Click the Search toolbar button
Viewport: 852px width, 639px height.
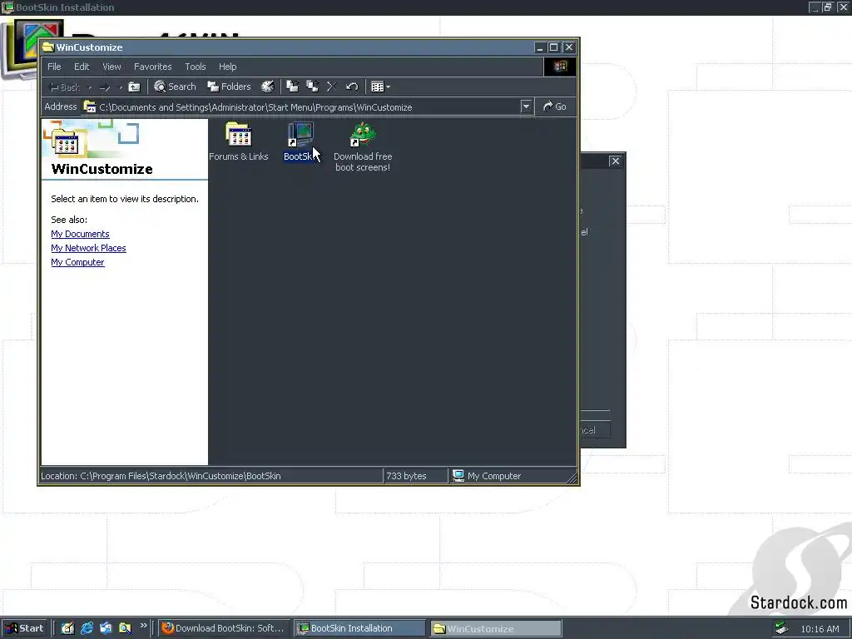[x=175, y=87]
